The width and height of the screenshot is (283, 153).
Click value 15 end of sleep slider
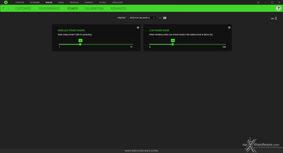click(131, 47)
